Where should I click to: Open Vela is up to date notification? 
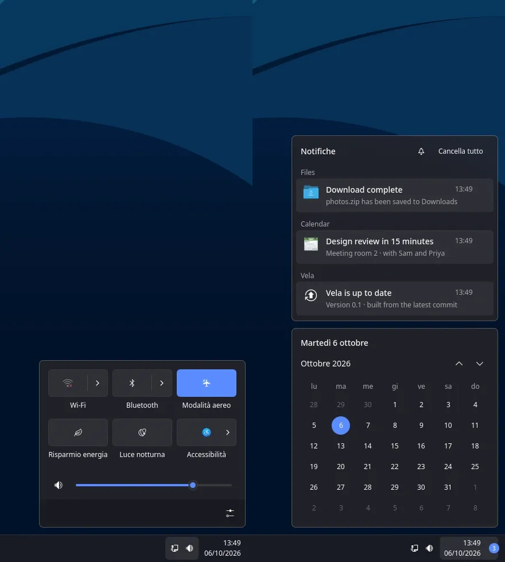[x=395, y=299]
